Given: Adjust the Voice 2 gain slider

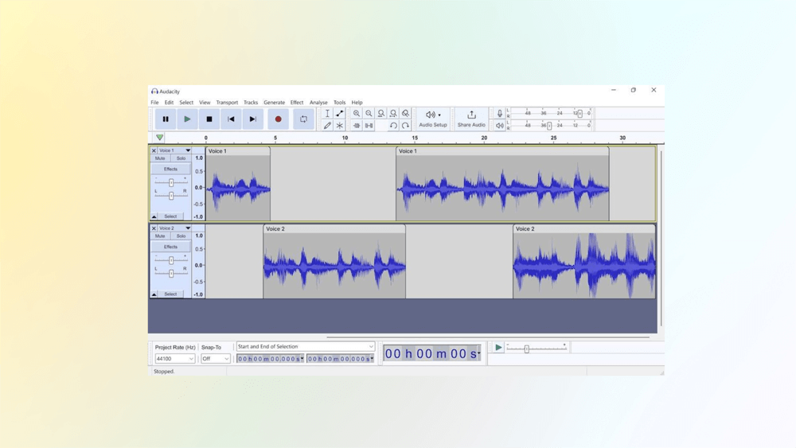Looking at the screenshot, I should [171, 259].
